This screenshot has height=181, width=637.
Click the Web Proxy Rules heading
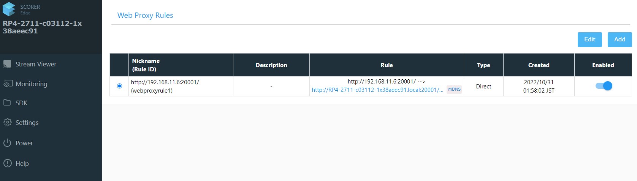[145, 15]
